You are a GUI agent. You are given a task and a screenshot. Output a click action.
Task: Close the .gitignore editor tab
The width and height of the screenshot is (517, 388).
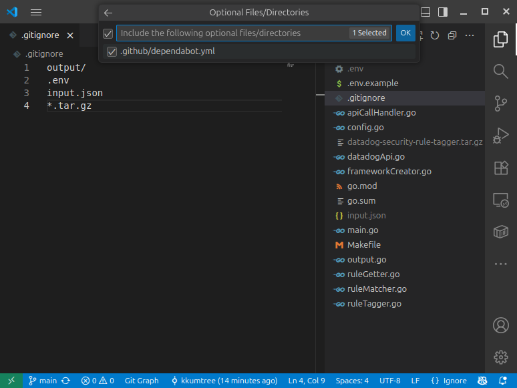[x=70, y=35]
